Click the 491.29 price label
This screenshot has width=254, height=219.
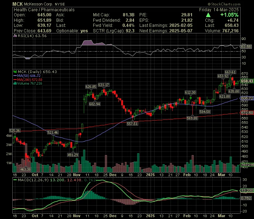(73, 155)
